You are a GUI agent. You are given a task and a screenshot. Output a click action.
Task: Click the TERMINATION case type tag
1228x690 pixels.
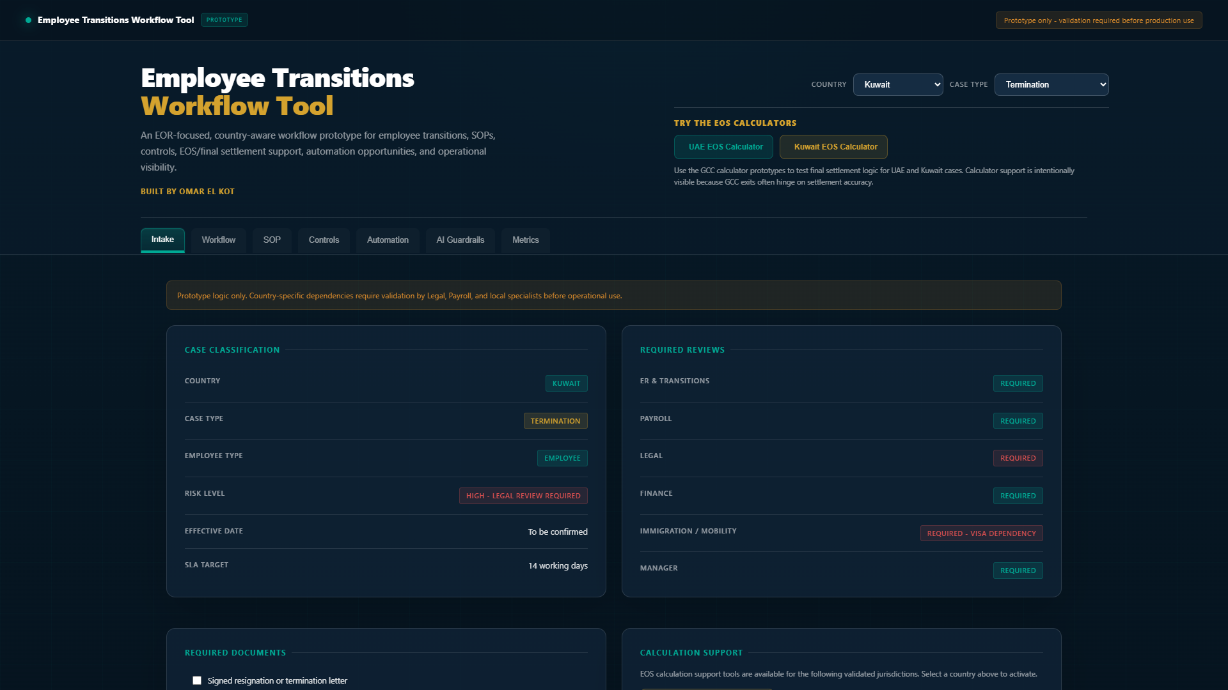click(x=555, y=421)
